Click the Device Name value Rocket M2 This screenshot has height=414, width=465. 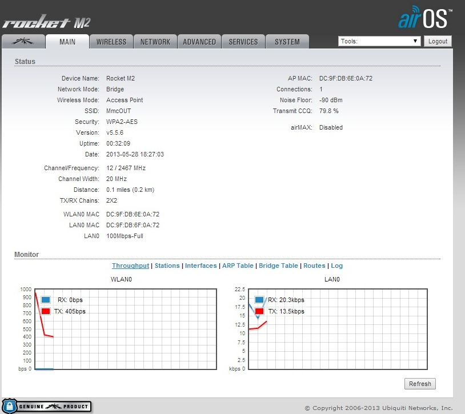pyautogui.click(x=121, y=78)
